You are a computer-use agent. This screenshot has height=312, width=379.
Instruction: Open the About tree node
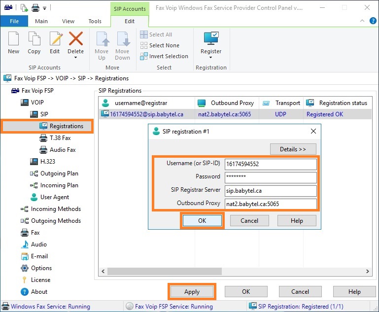point(34,292)
